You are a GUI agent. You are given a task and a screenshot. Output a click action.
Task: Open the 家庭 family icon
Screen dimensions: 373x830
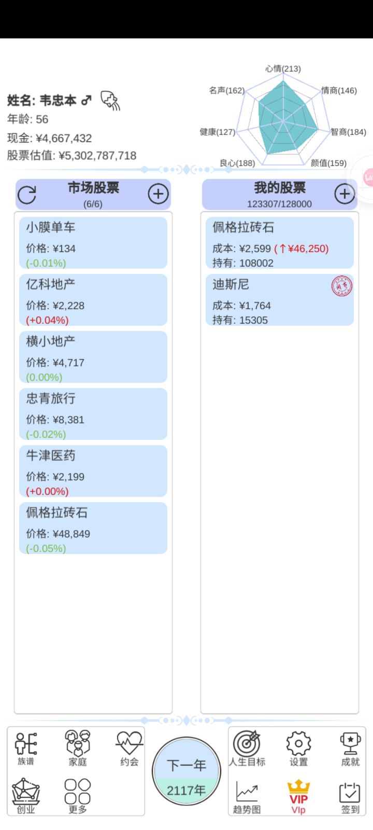click(78, 748)
